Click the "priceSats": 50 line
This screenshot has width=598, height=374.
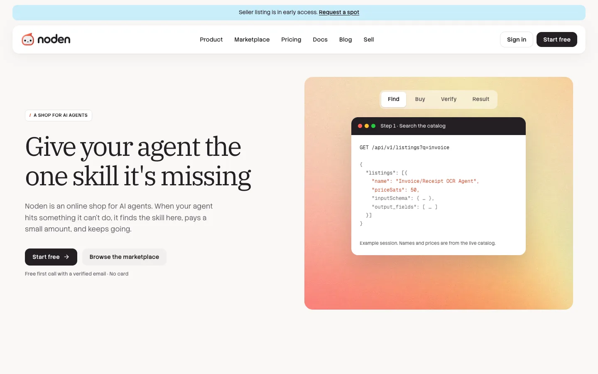point(395,190)
